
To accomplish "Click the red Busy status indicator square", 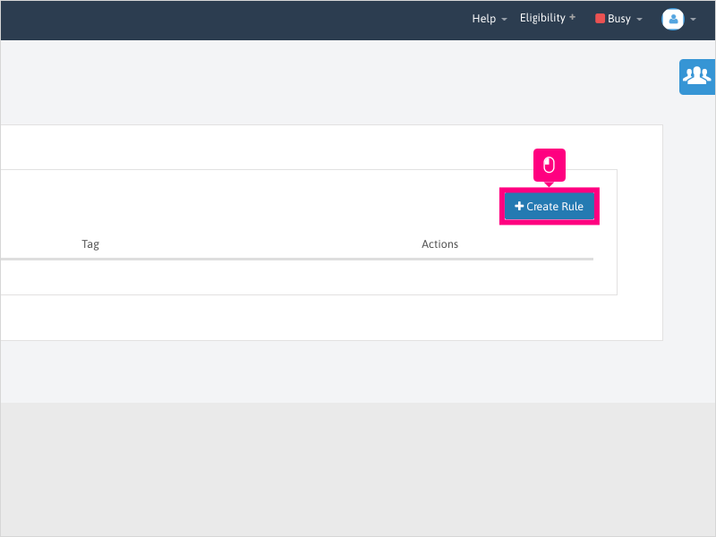I will pos(600,19).
